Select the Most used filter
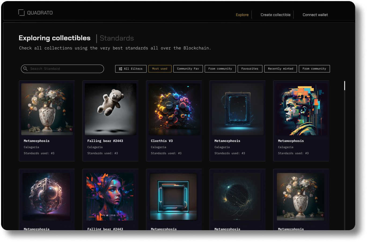The image size is (367, 242). 160,69
